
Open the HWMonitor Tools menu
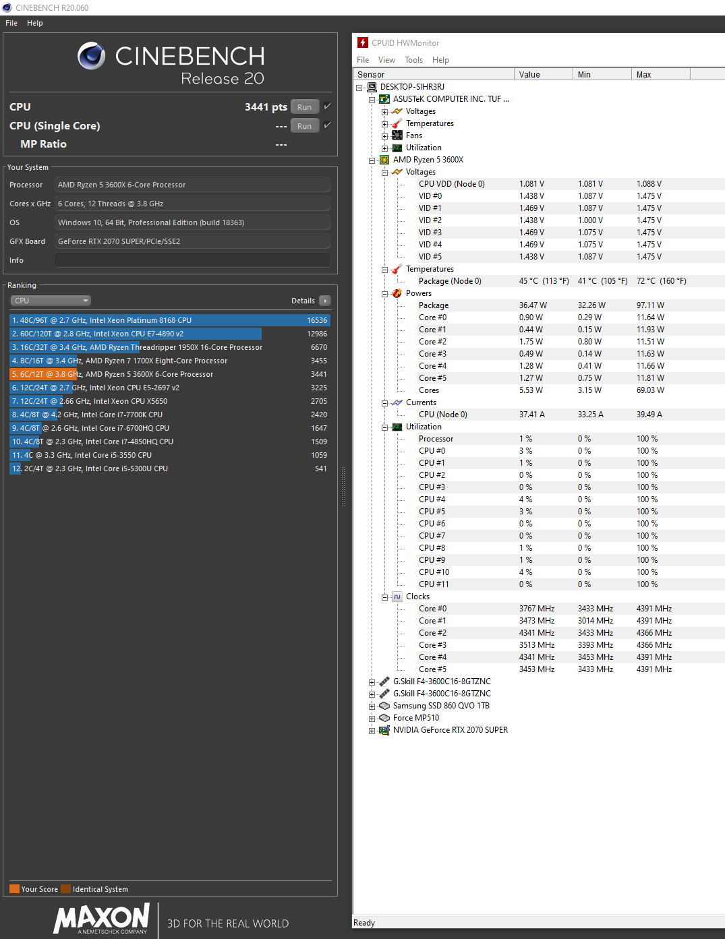point(413,60)
